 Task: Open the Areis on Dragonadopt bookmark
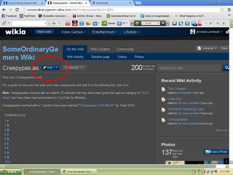[156, 16]
